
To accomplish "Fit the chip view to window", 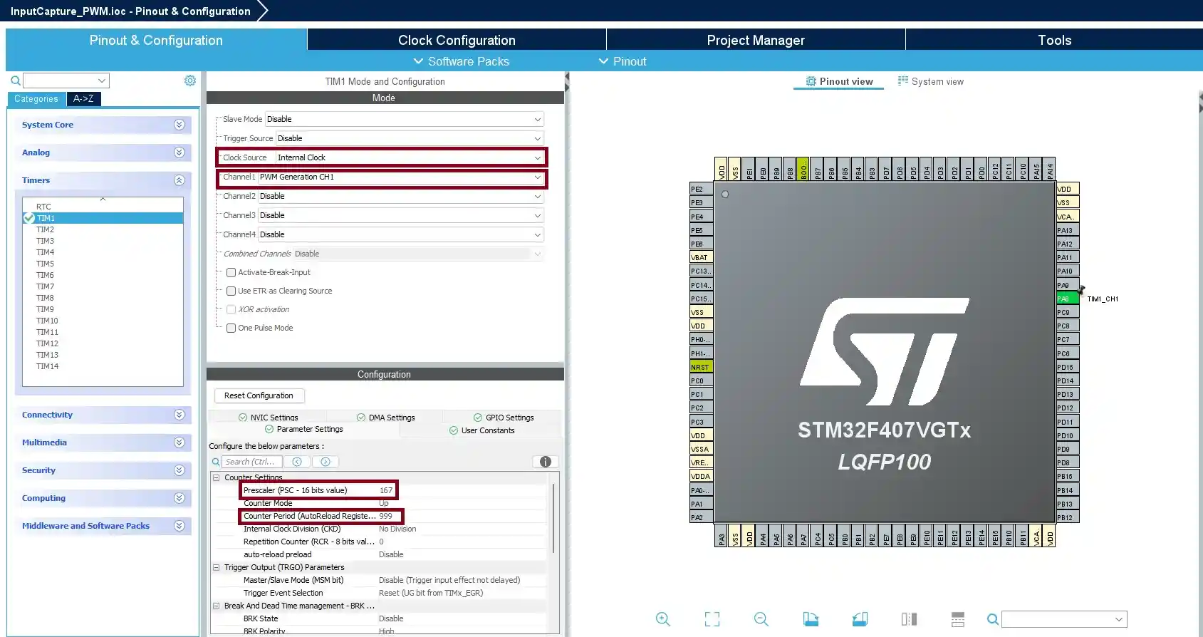I will pos(712,619).
